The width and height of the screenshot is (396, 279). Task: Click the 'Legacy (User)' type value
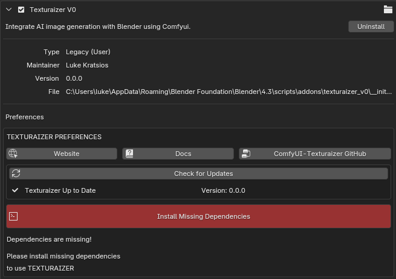pos(88,52)
